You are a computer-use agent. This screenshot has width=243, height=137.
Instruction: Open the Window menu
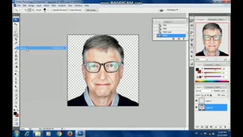pyautogui.click(x=79, y=5)
